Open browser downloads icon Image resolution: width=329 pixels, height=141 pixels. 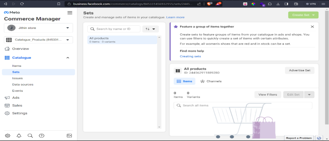tap(278, 4)
